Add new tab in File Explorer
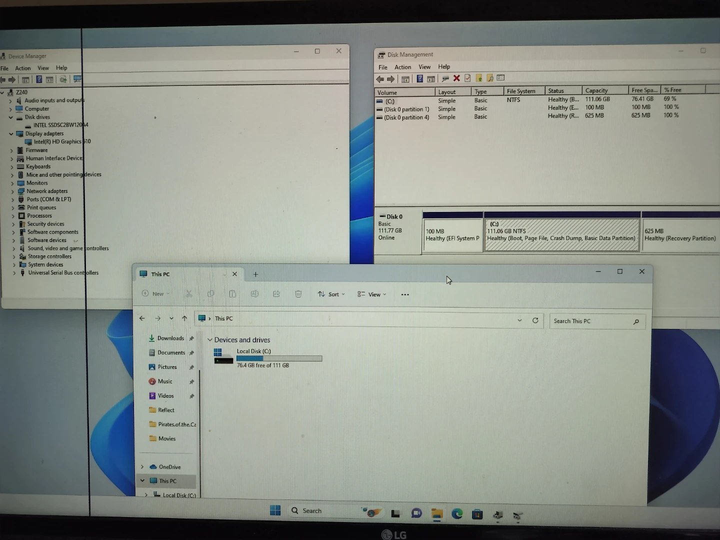720x540 pixels. click(x=255, y=274)
